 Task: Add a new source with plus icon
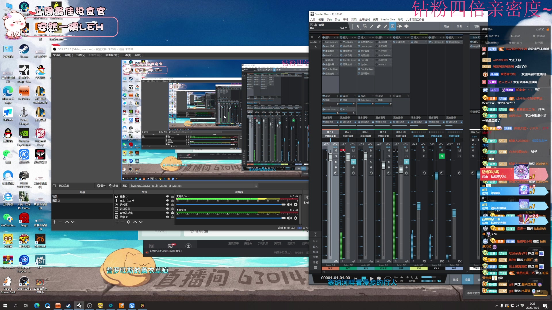pos(117,222)
